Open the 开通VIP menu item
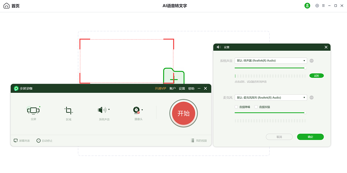 [x=160, y=89]
